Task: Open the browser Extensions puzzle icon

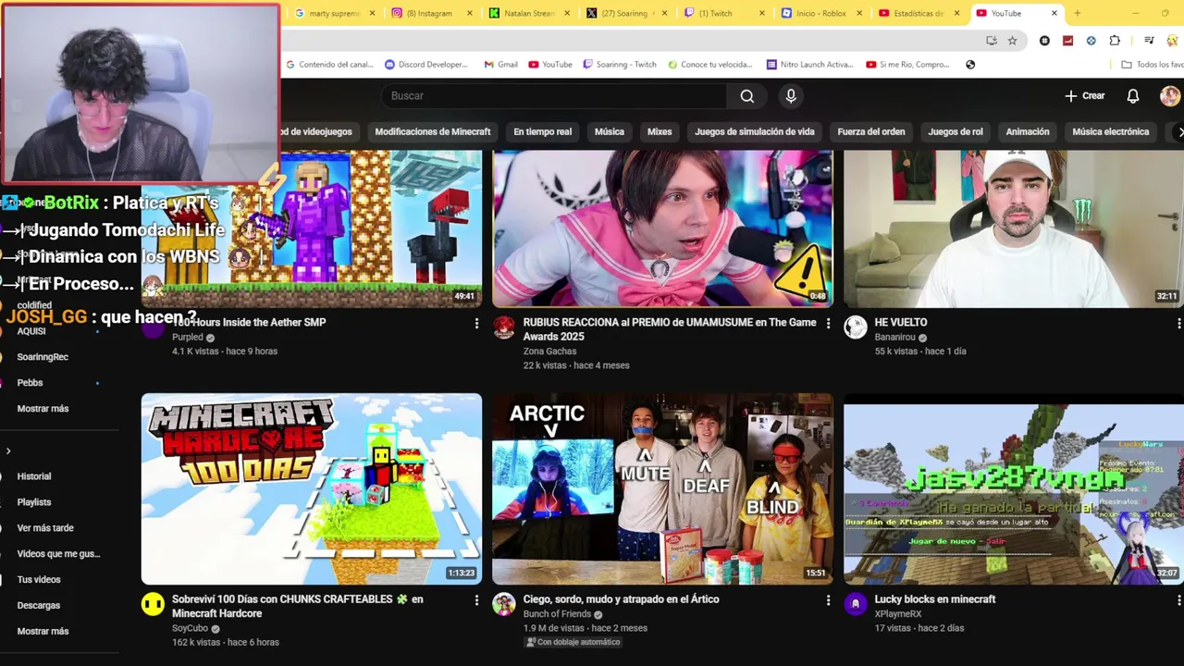Action: (x=1115, y=41)
